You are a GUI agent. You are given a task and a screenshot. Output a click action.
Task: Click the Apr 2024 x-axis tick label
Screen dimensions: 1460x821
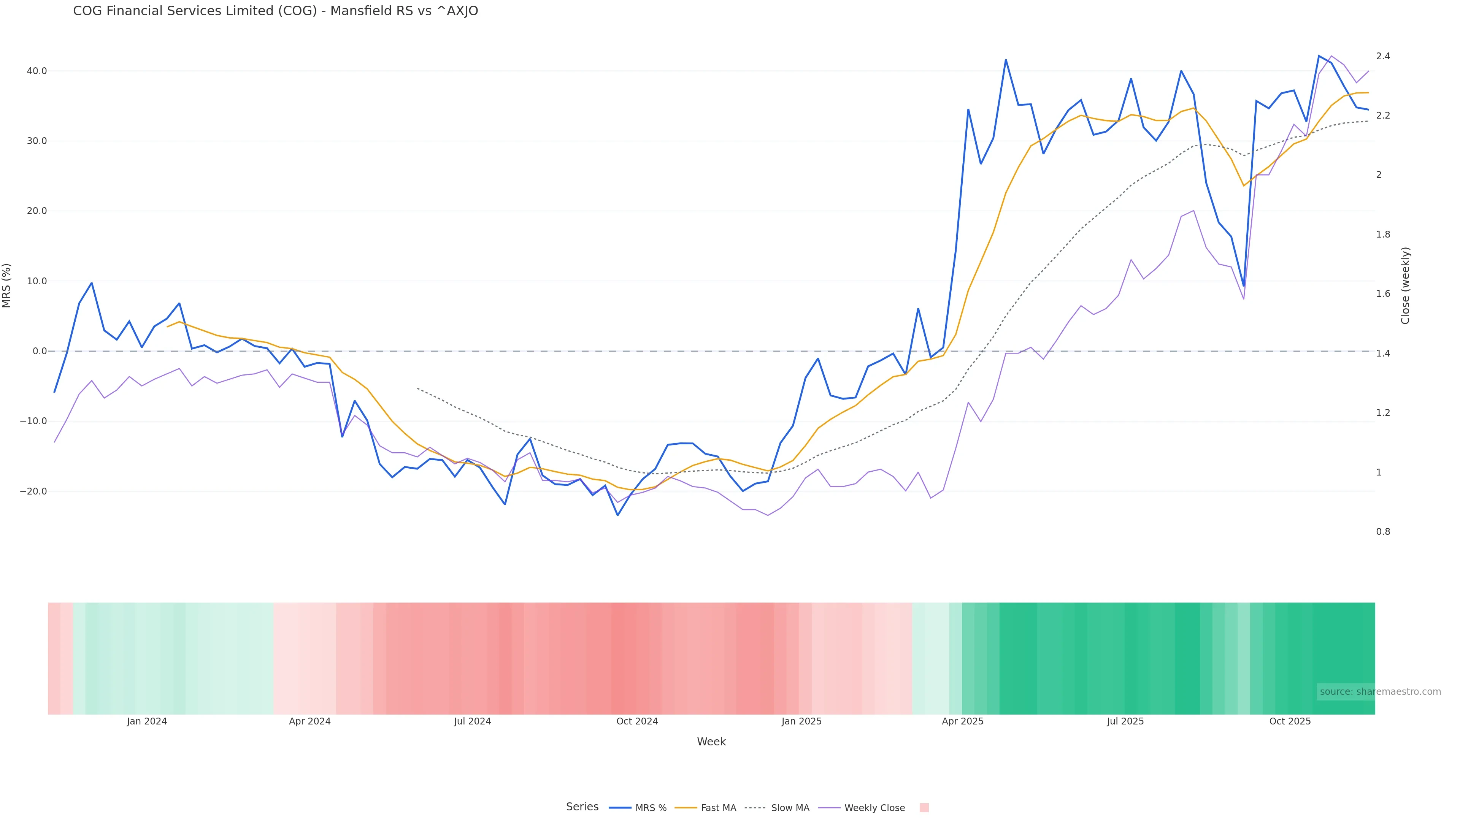pos(309,721)
